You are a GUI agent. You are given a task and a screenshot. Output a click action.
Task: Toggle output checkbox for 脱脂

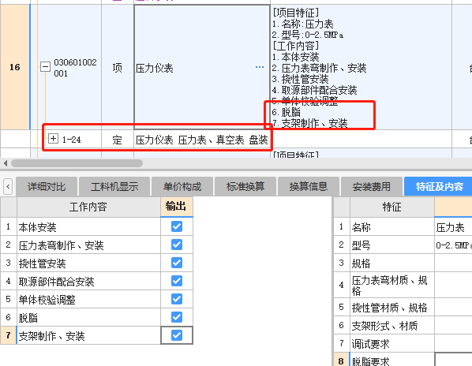(177, 317)
